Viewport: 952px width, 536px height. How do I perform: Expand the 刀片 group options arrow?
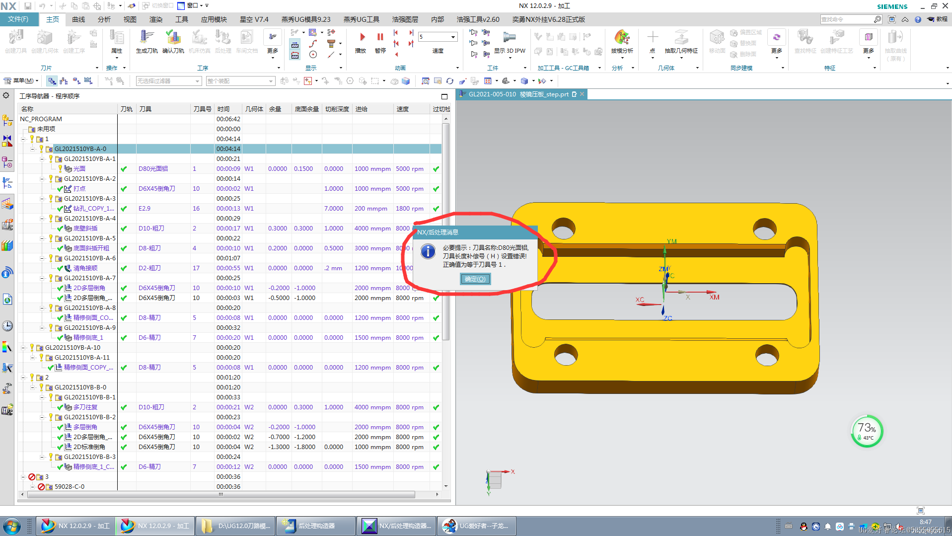[97, 68]
